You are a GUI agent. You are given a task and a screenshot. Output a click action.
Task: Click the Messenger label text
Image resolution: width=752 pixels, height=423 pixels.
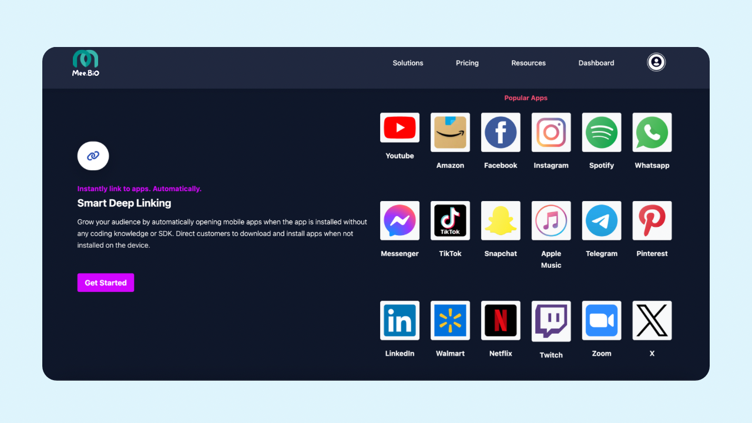coord(399,254)
